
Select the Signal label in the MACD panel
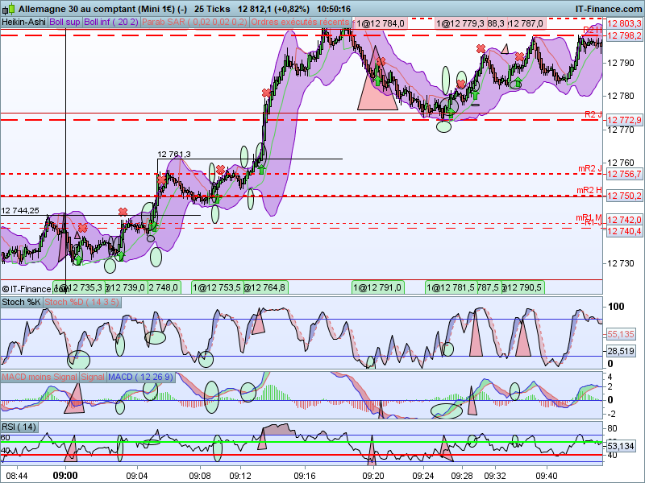click(93, 377)
